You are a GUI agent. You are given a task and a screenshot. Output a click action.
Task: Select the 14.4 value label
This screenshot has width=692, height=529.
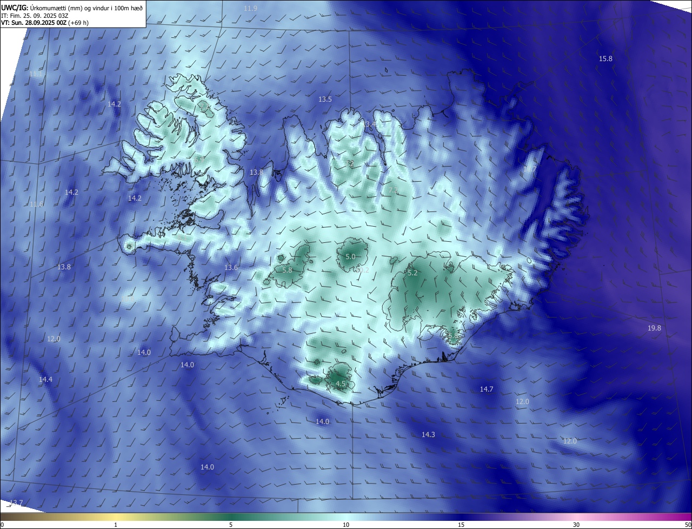coord(45,380)
